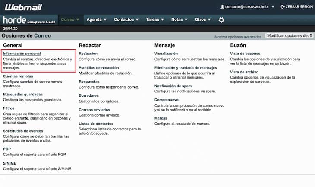Expand the Correo menu
This screenshot has height=187, width=315.
(x=70, y=19)
